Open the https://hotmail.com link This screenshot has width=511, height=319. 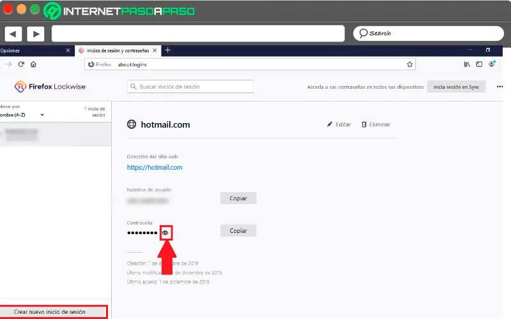(x=155, y=167)
